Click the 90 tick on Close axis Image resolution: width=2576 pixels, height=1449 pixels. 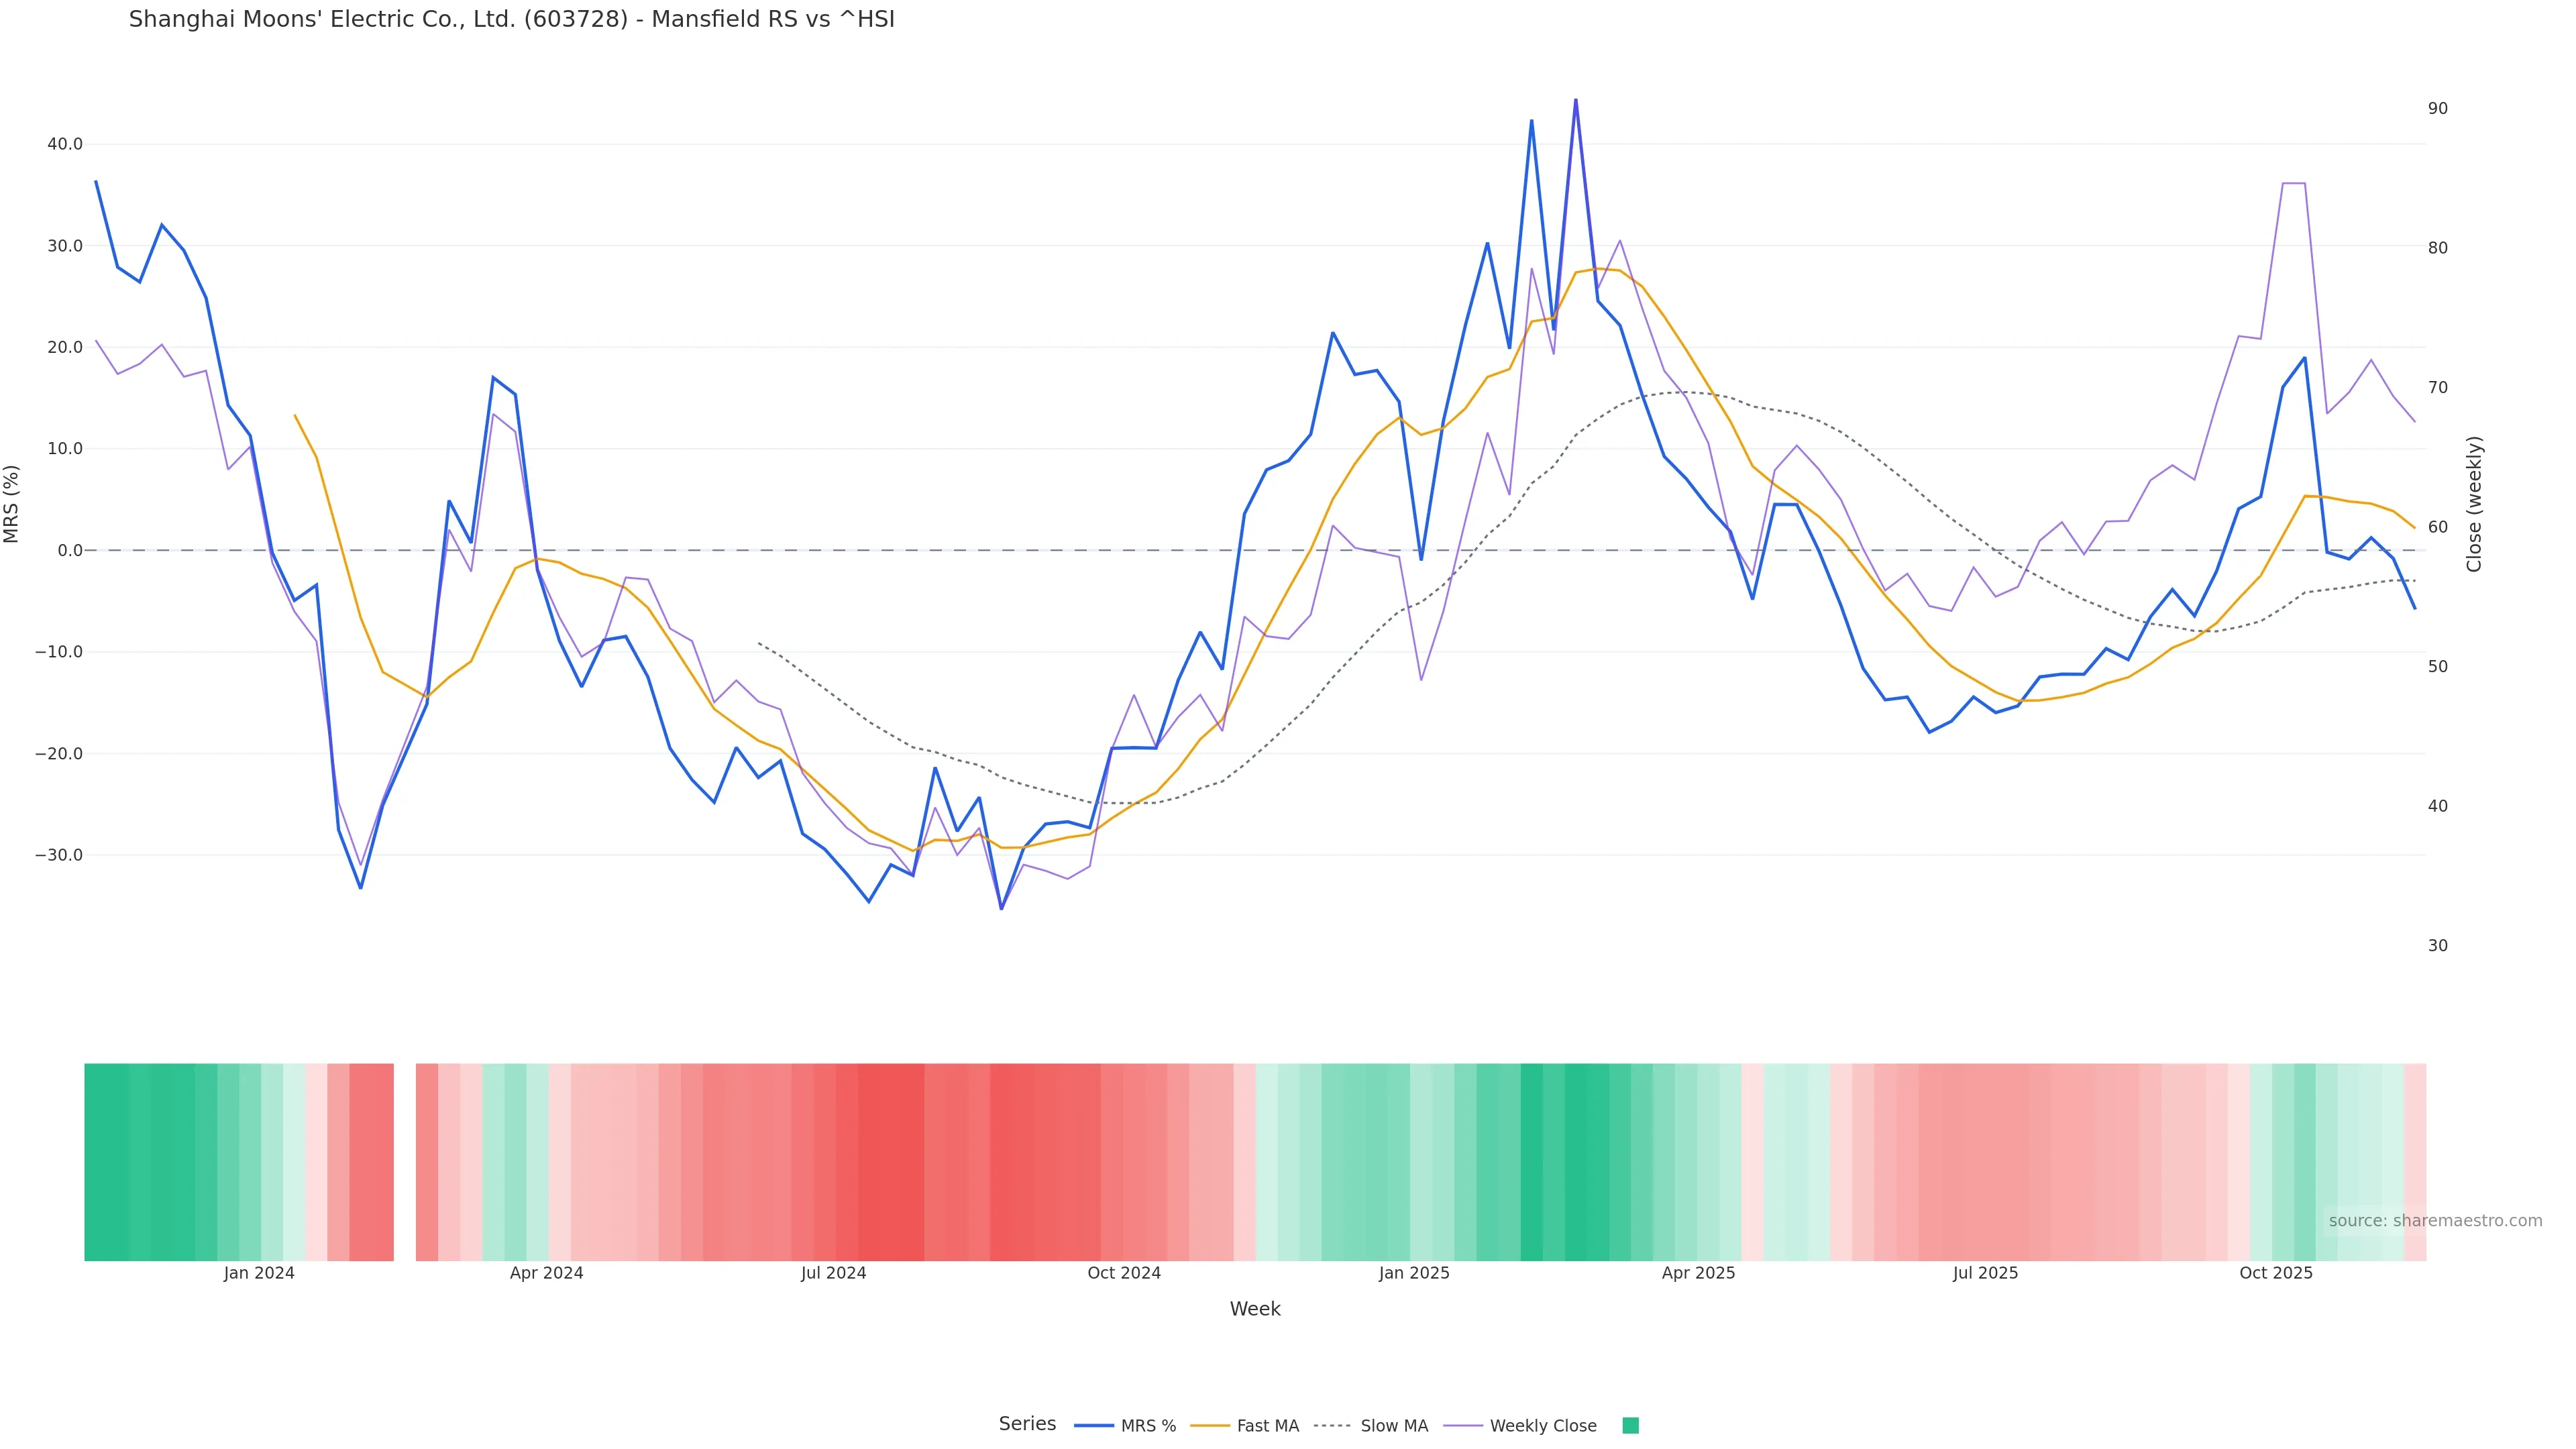pos(2437,108)
